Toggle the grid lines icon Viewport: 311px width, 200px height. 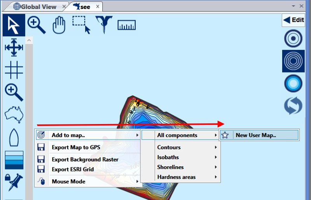point(14,70)
